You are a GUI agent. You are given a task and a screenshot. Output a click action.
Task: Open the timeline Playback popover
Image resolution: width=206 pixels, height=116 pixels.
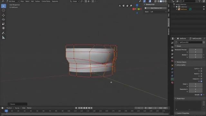point(10,108)
